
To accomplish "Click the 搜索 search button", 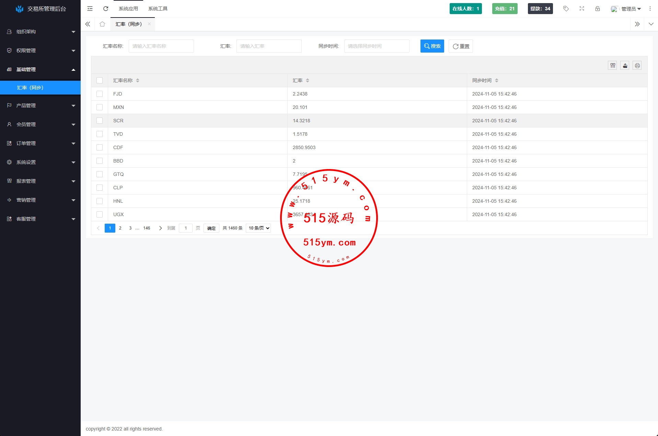I will (x=432, y=46).
